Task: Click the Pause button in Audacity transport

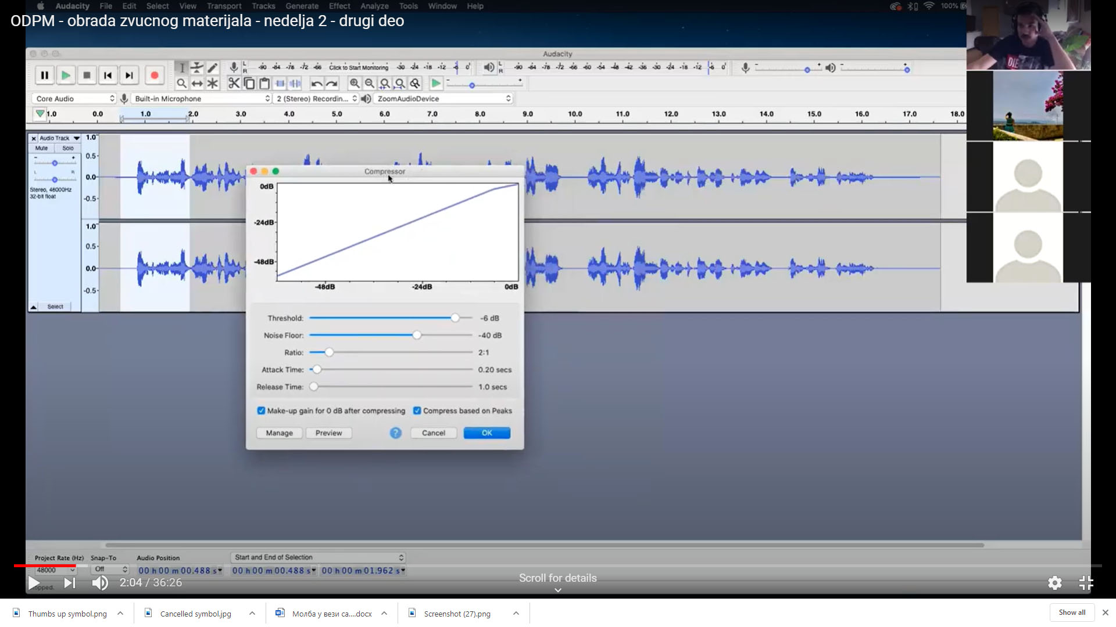Action: point(44,75)
